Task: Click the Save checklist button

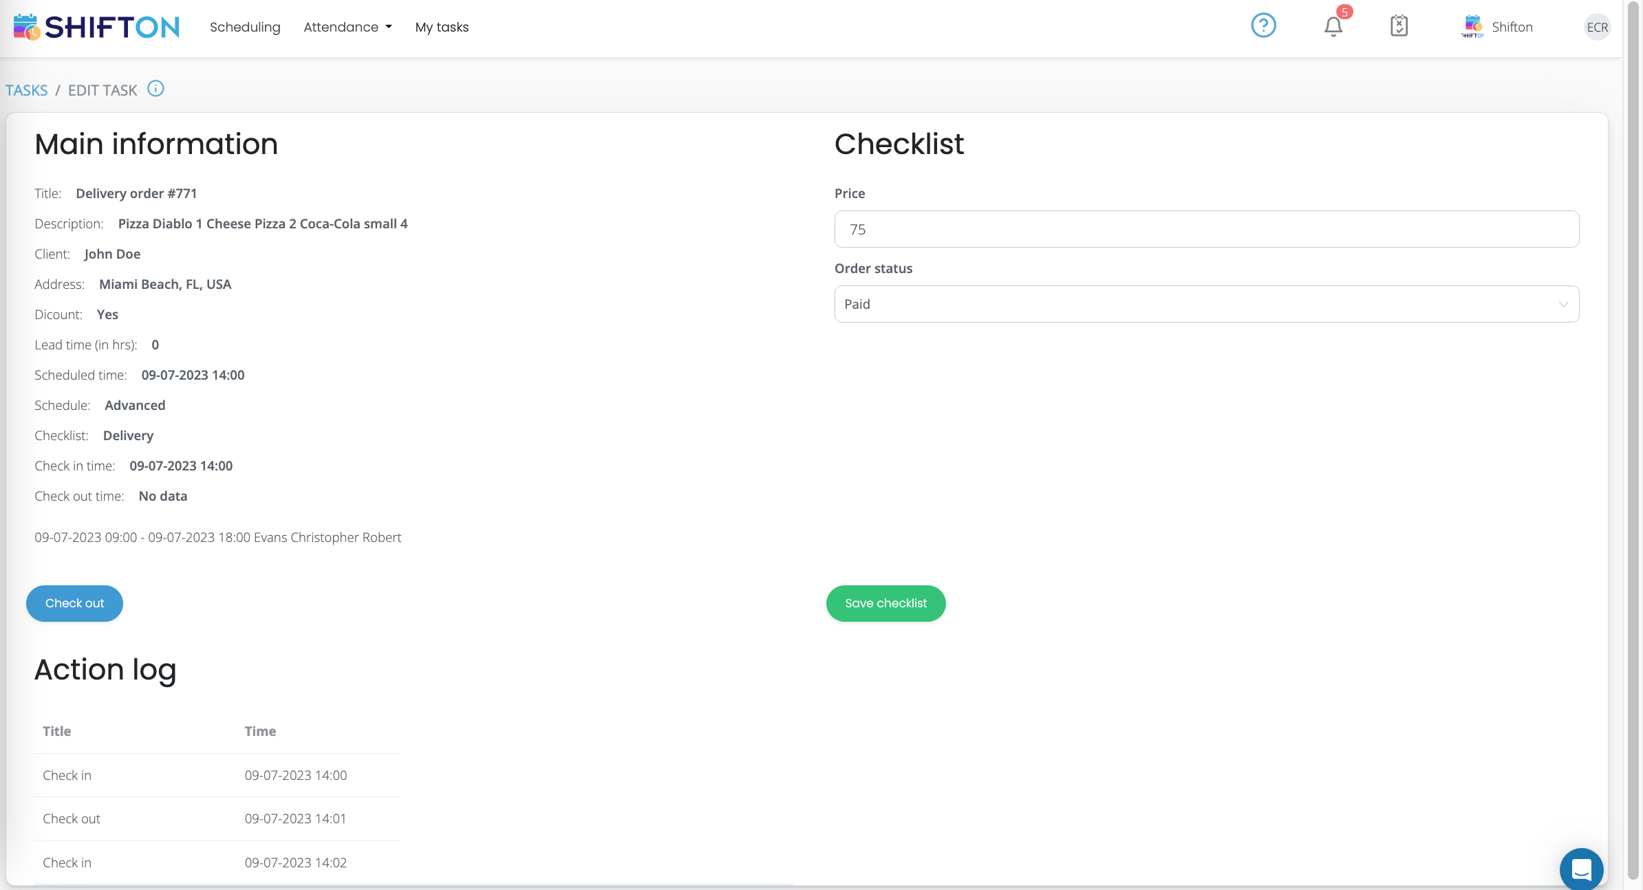Action: [885, 603]
